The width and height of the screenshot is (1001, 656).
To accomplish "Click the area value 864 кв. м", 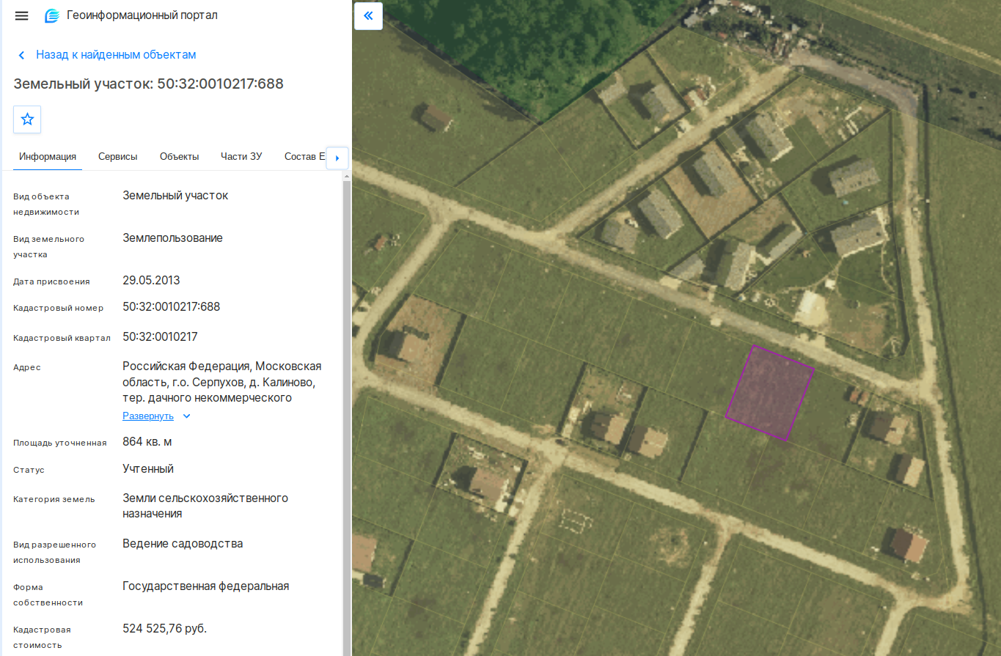I will (147, 442).
